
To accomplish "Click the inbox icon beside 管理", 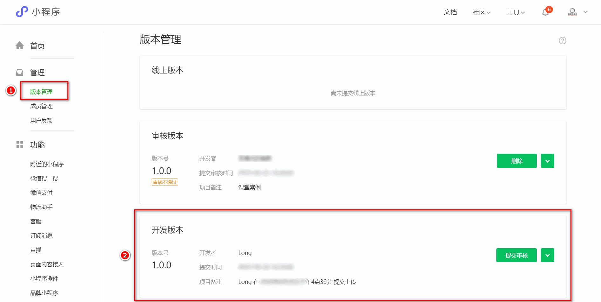I will tap(20, 73).
